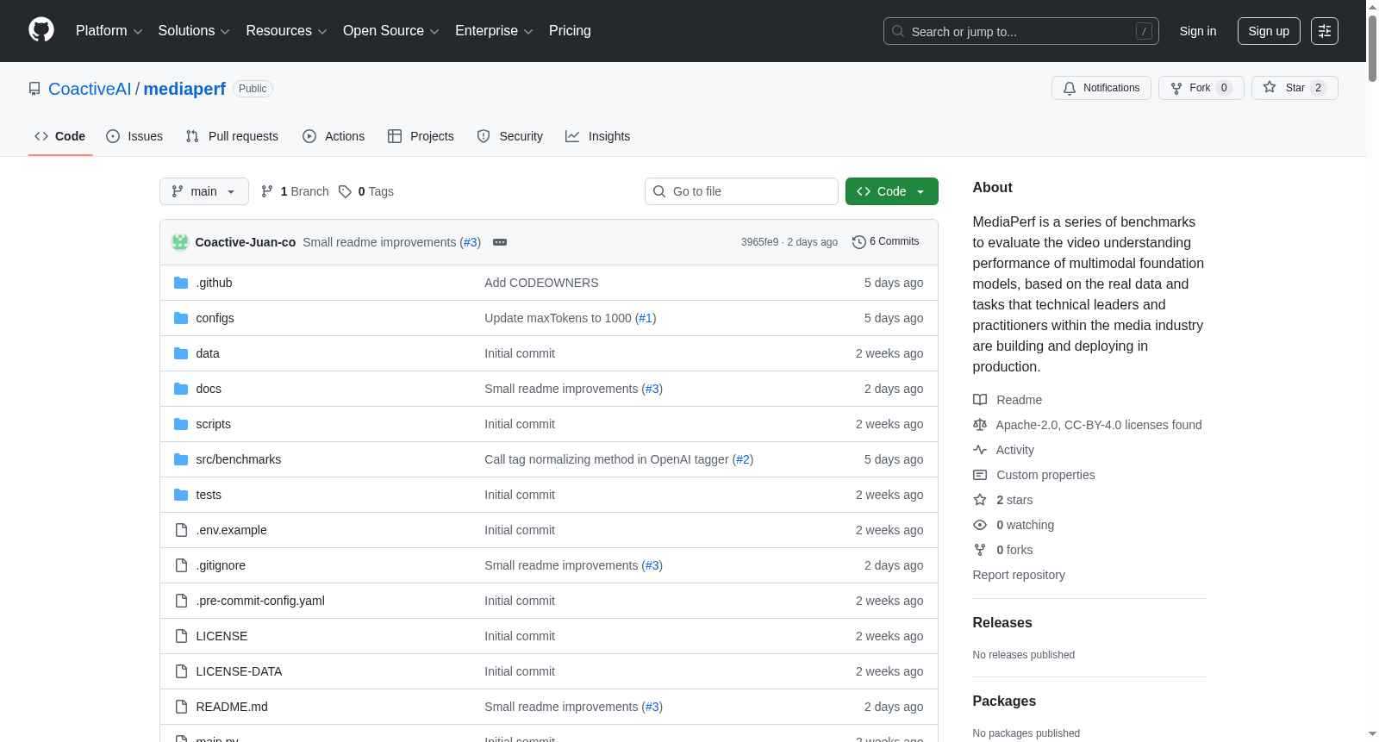The width and height of the screenshot is (1379, 742).
Task: Click the Readme book icon in About
Action: [980, 400]
